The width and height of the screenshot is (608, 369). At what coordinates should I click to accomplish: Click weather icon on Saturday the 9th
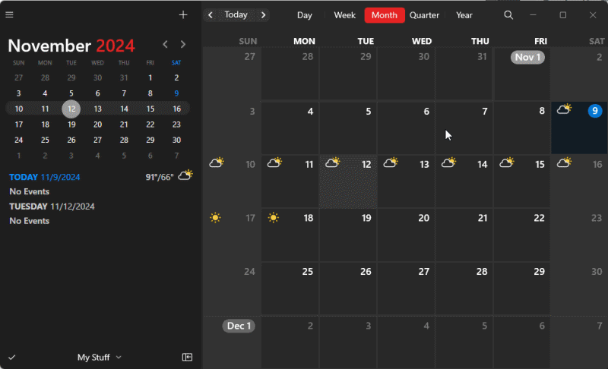[564, 109]
